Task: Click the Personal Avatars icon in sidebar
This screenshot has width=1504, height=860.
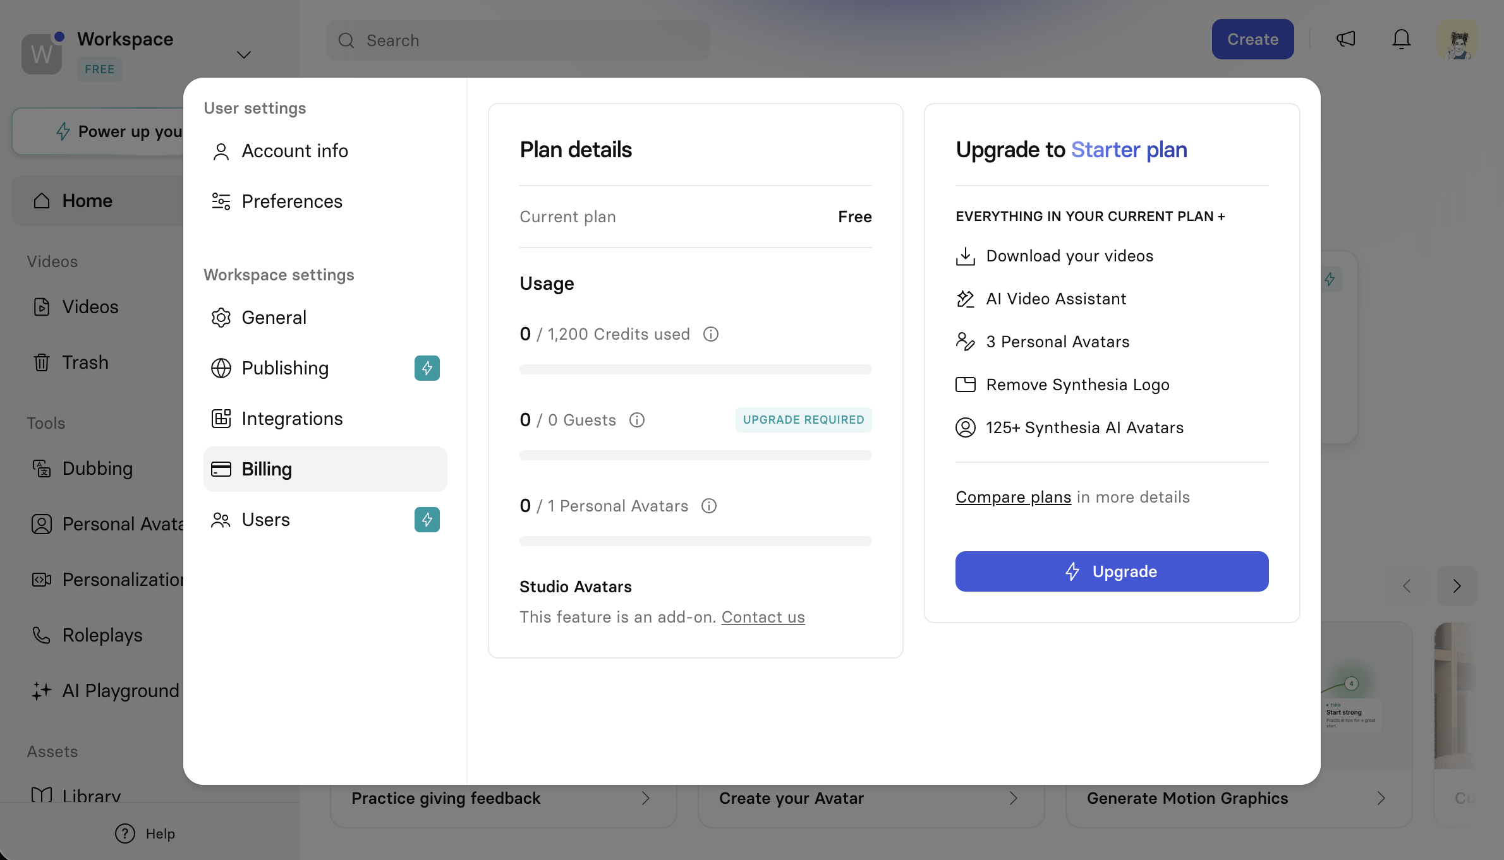Action: [x=42, y=524]
